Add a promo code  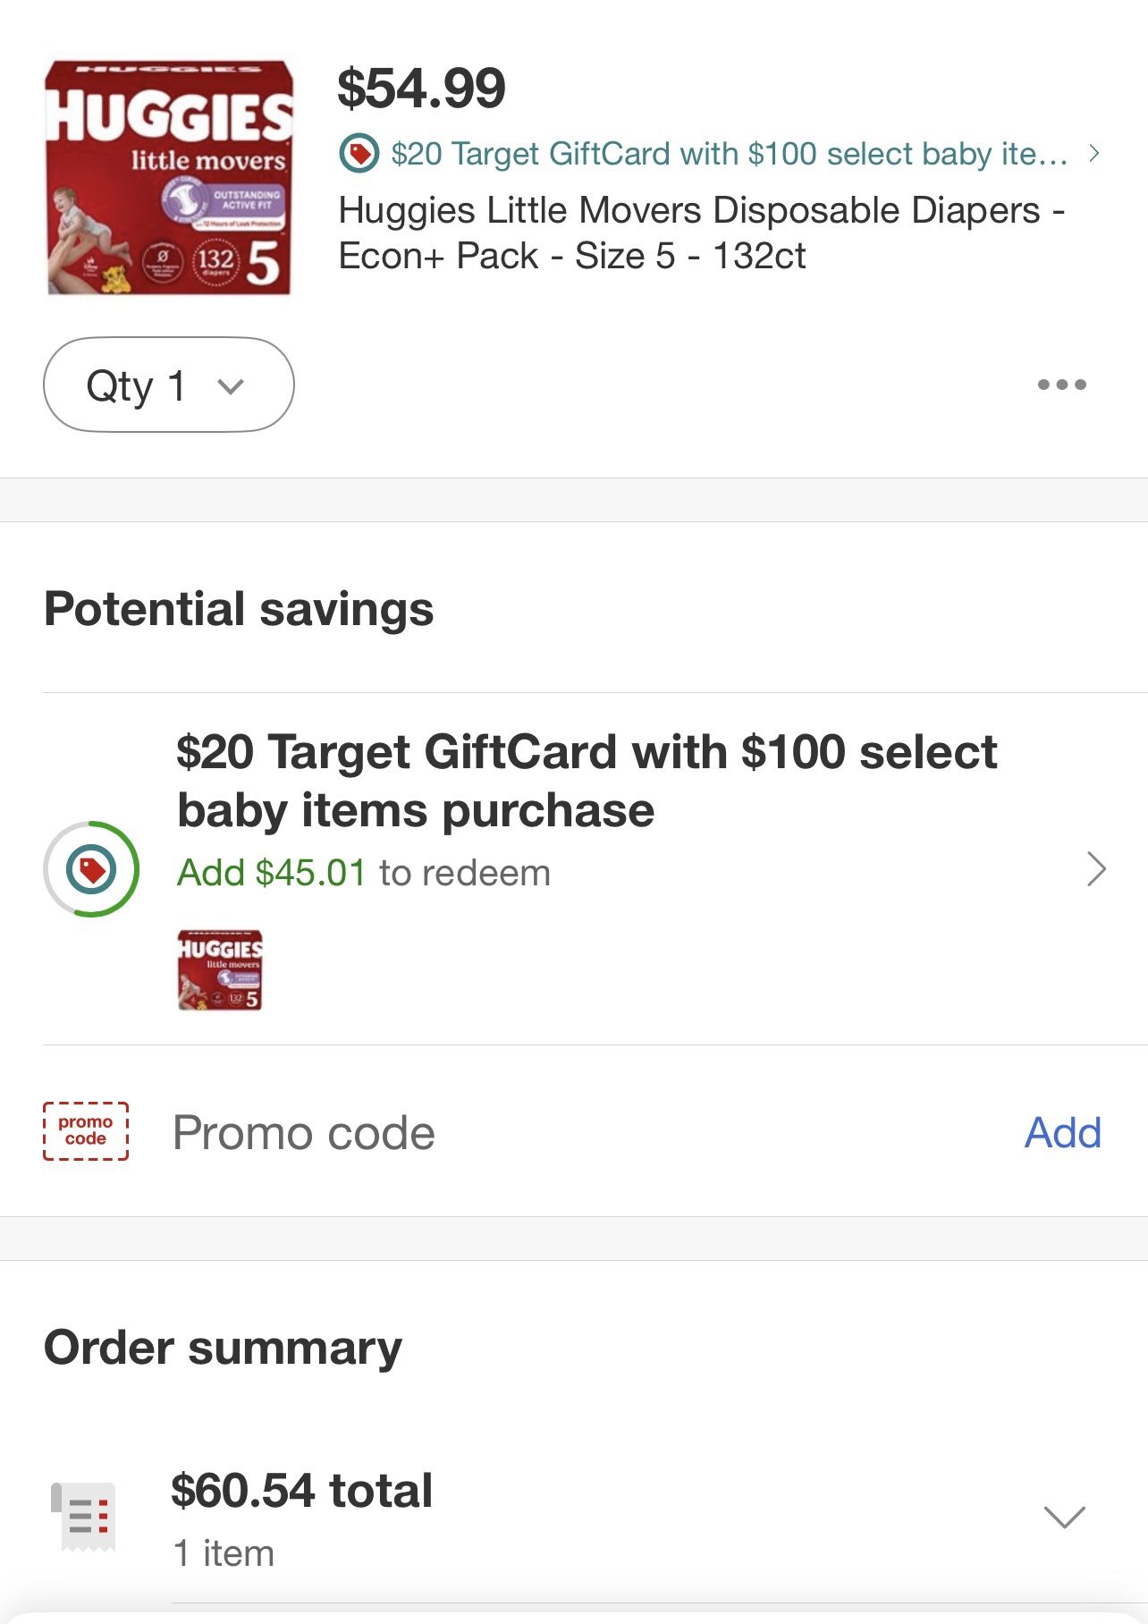(1062, 1133)
